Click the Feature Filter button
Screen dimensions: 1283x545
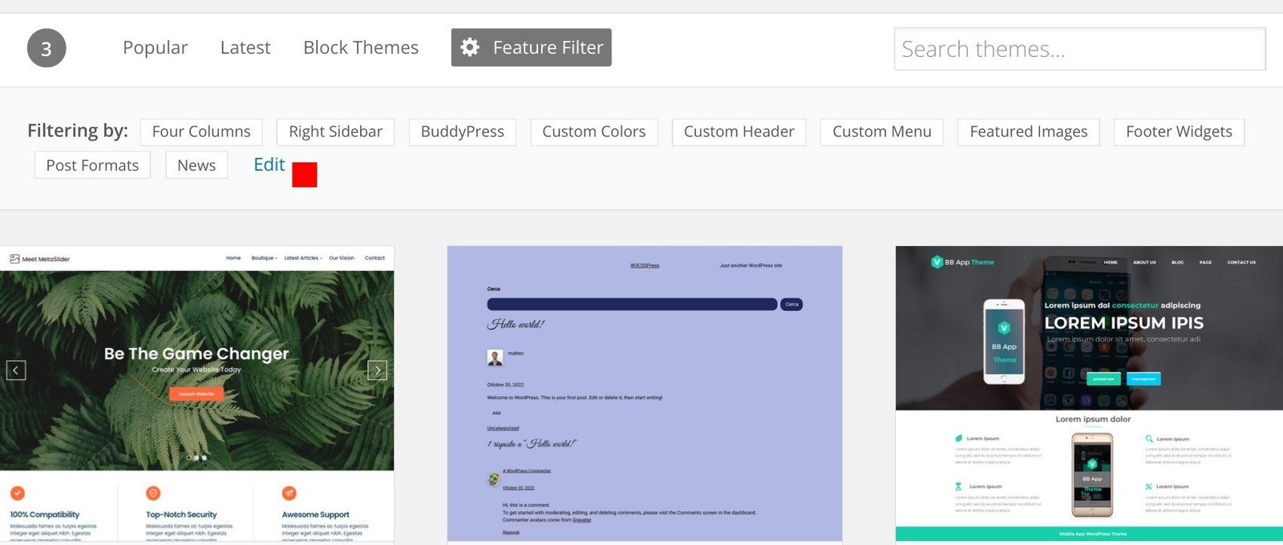point(531,47)
